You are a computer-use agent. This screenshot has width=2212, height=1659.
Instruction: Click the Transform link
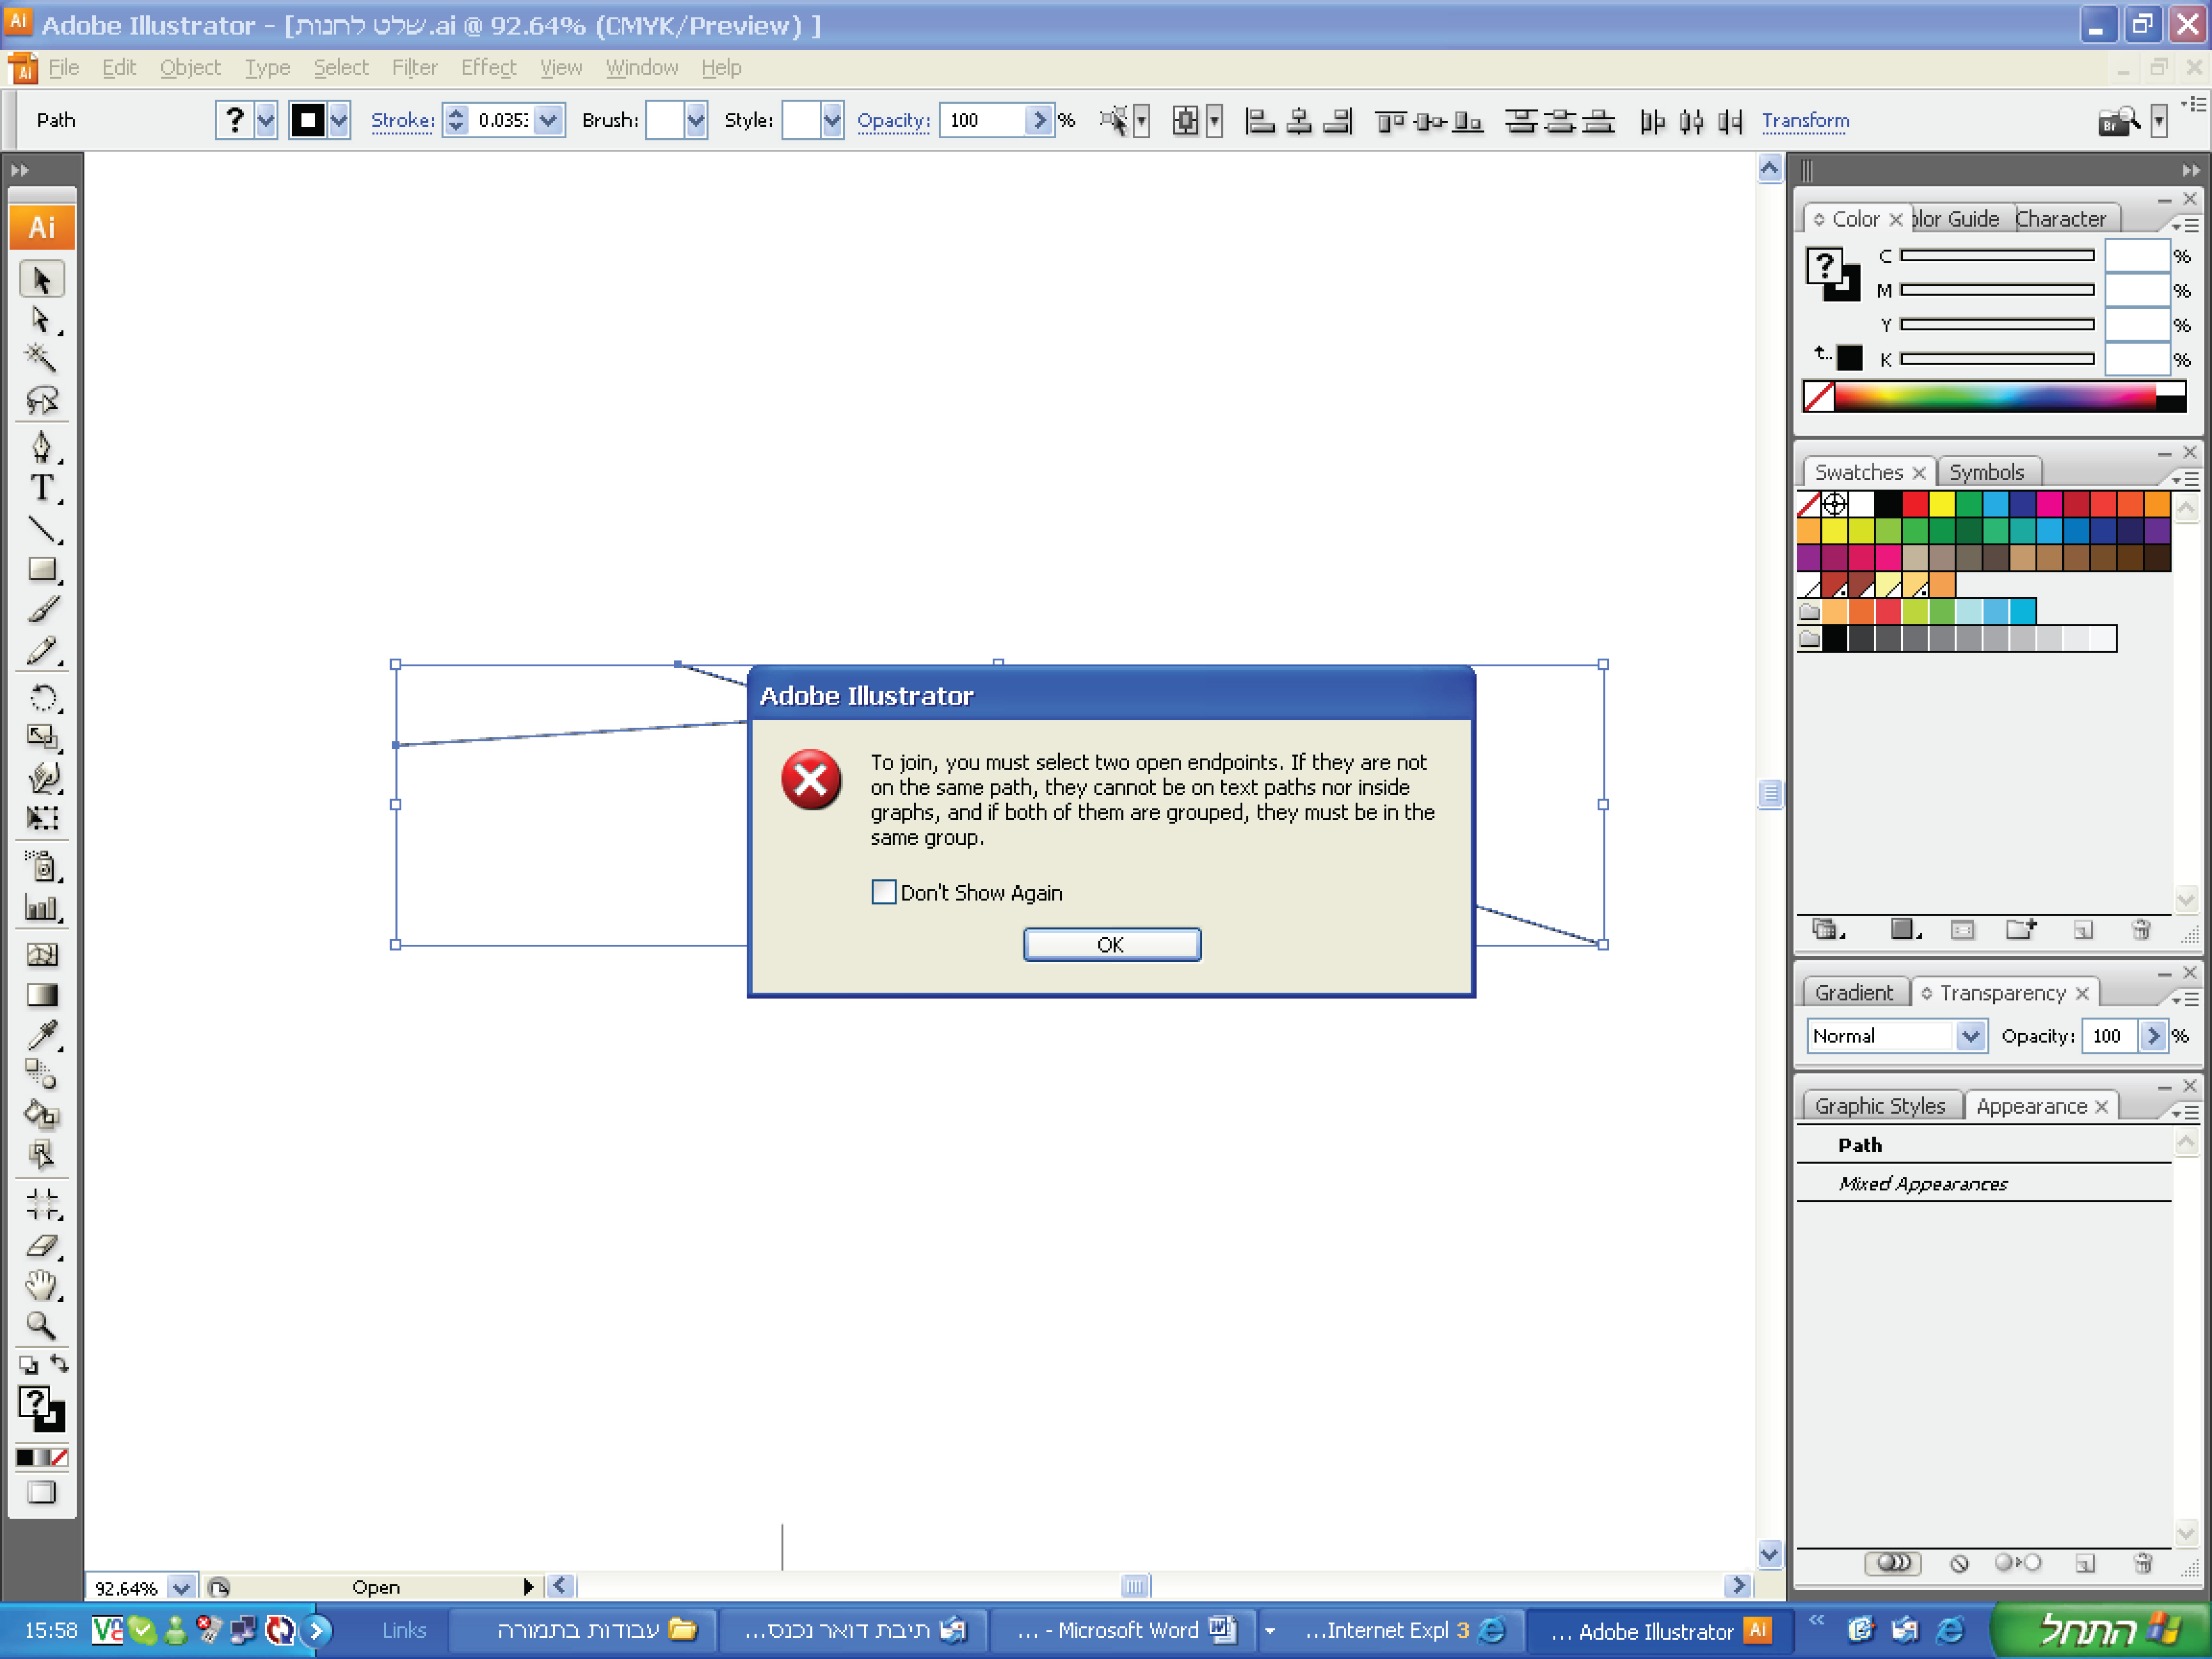(x=1805, y=120)
